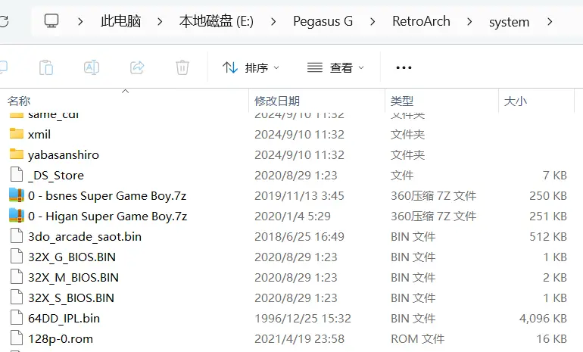583x352 pixels.
Task: Click the bsnes Super Game Boy.7z archive icon
Action: [17, 195]
